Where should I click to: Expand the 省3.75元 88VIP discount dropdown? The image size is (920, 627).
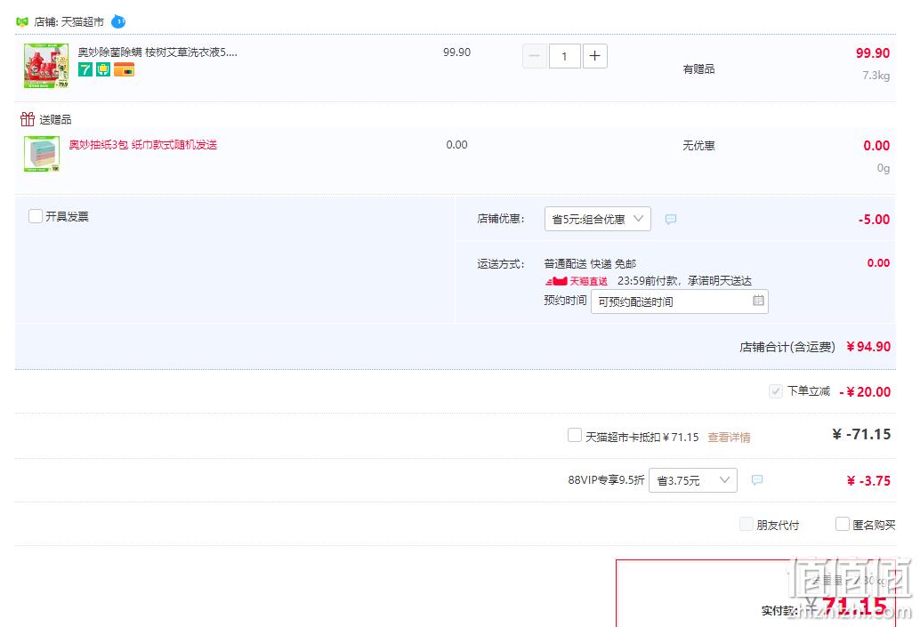(x=693, y=480)
